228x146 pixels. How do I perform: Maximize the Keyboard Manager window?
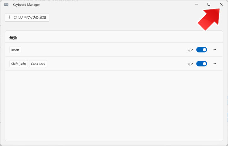pos(209,4)
